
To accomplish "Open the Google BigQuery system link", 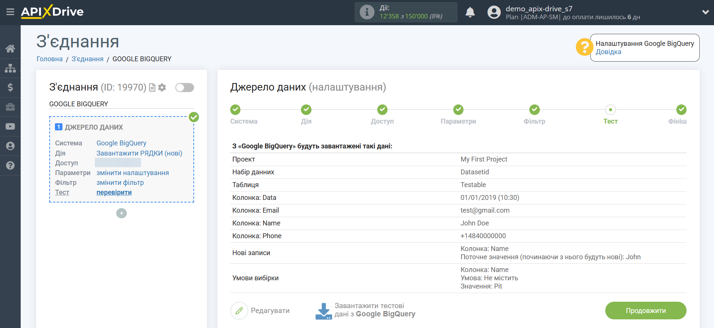I will [x=122, y=143].
